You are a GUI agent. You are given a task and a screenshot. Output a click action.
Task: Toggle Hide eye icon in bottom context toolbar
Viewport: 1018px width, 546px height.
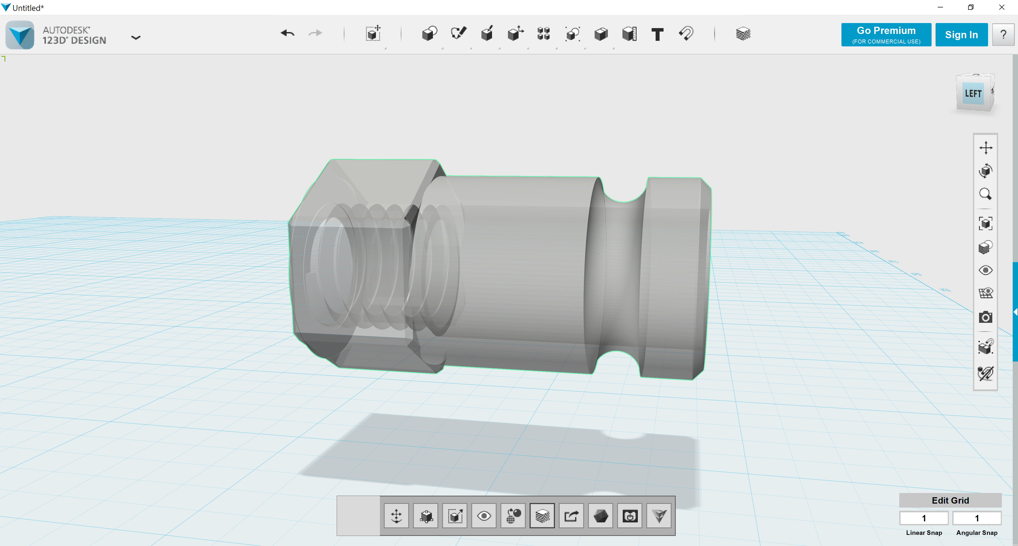(484, 516)
